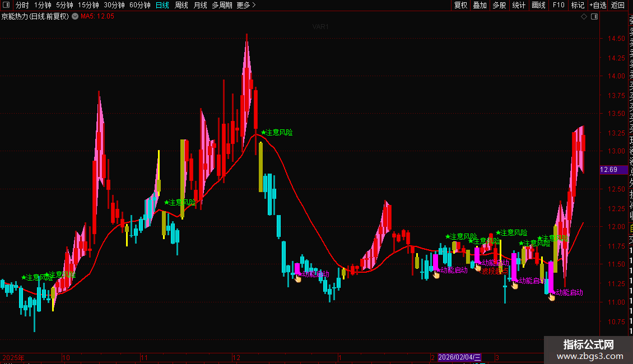Click the 12.69 current price tag
Image resolution: width=633 pixels, height=364 pixels.
(613, 170)
